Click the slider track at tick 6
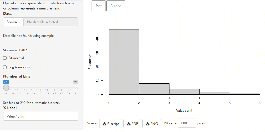The width and height of the screenshot is (265, 132). [x=75, y=88]
